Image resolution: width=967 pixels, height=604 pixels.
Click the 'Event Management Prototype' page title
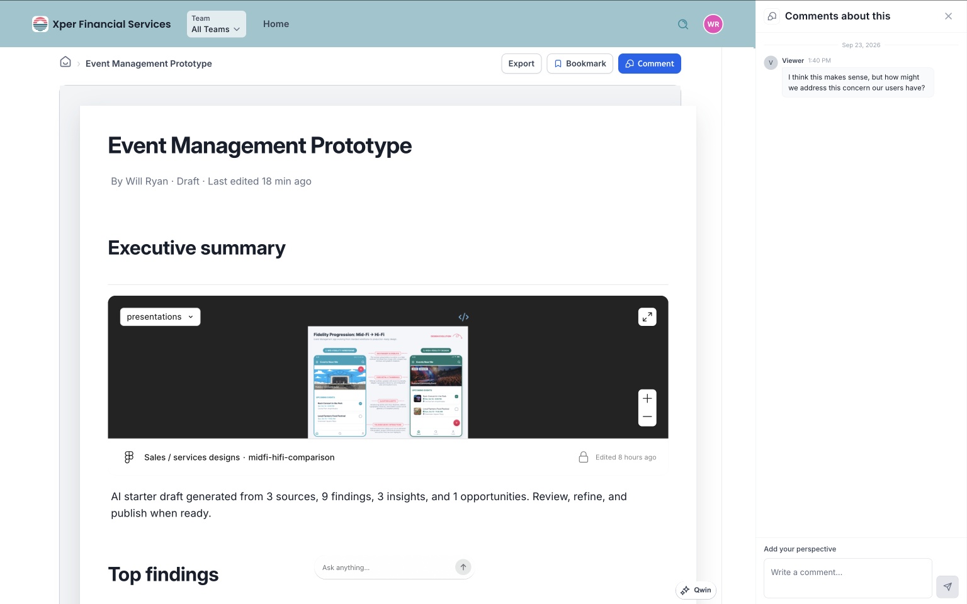tap(260, 145)
